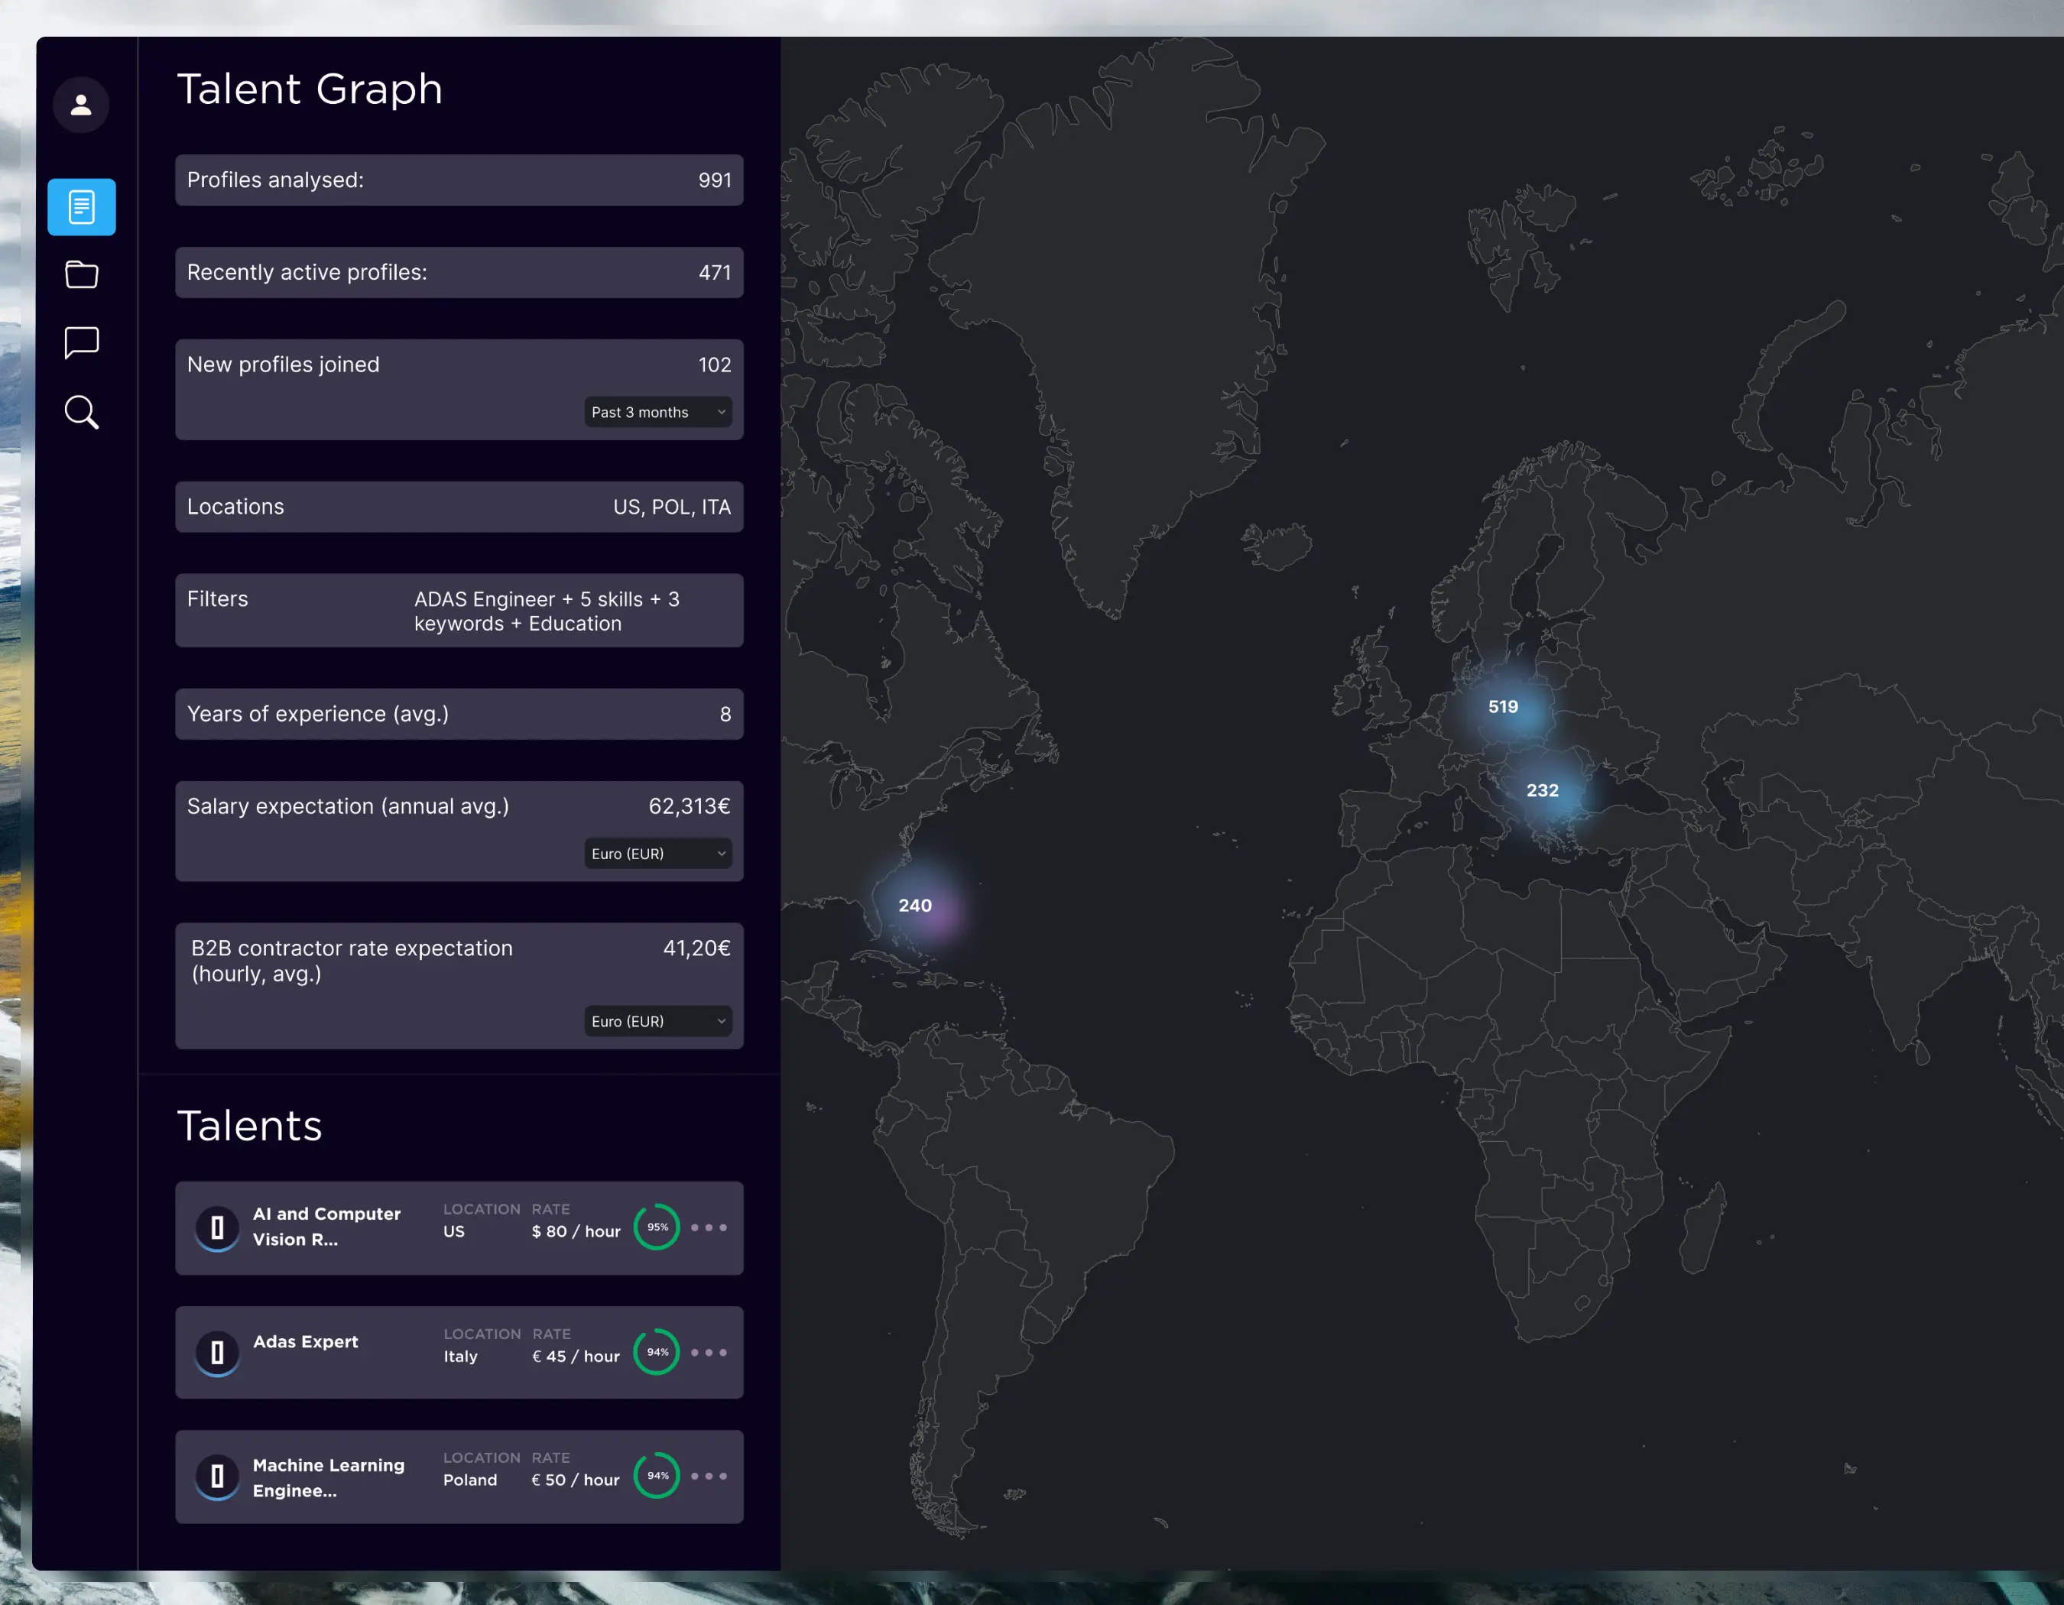Viewport: 2064px width, 1605px height.
Task: Open salary expectation Euro (EUR) currency dropdown
Action: (657, 853)
